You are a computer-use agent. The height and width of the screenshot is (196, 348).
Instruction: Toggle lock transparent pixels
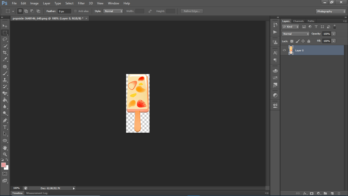(292, 41)
